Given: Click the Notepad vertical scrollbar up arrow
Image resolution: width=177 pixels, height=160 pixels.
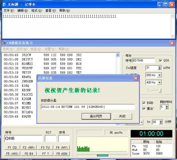Looking at the screenshot, I should pyautogui.click(x=173, y=16).
